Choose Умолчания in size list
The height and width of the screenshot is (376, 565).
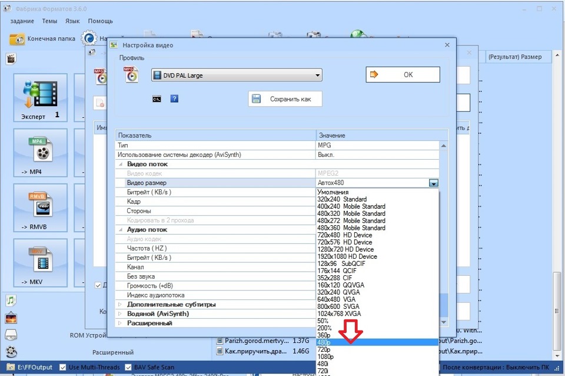click(x=377, y=192)
